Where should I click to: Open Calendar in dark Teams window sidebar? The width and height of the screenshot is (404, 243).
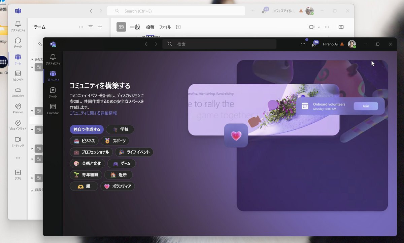point(53,109)
